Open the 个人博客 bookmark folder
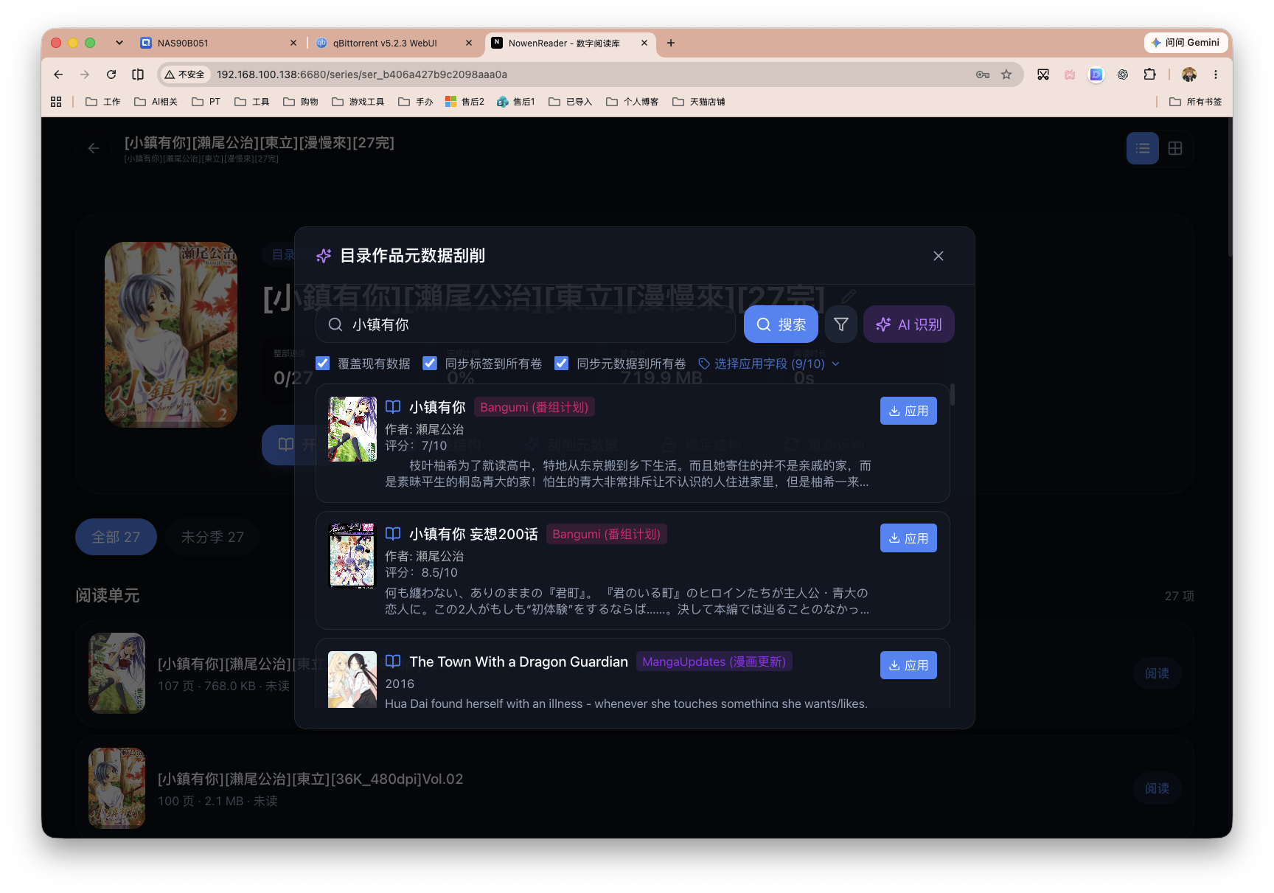Image resolution: width=1274 pixels, height=893 pixels. tap(633, 102)
